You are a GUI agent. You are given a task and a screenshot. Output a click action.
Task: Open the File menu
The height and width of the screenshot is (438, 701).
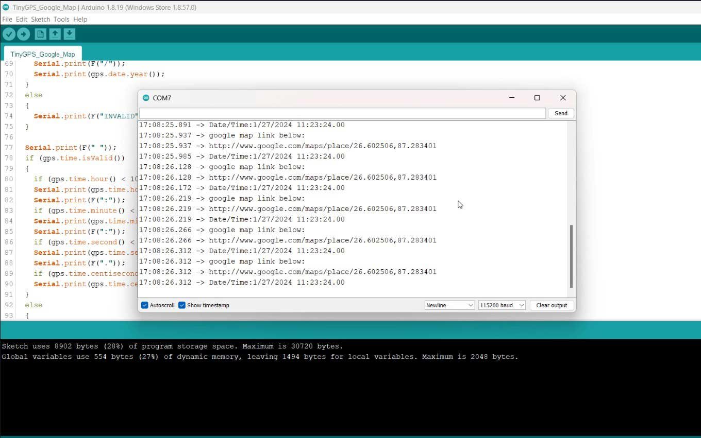[7, 19]
